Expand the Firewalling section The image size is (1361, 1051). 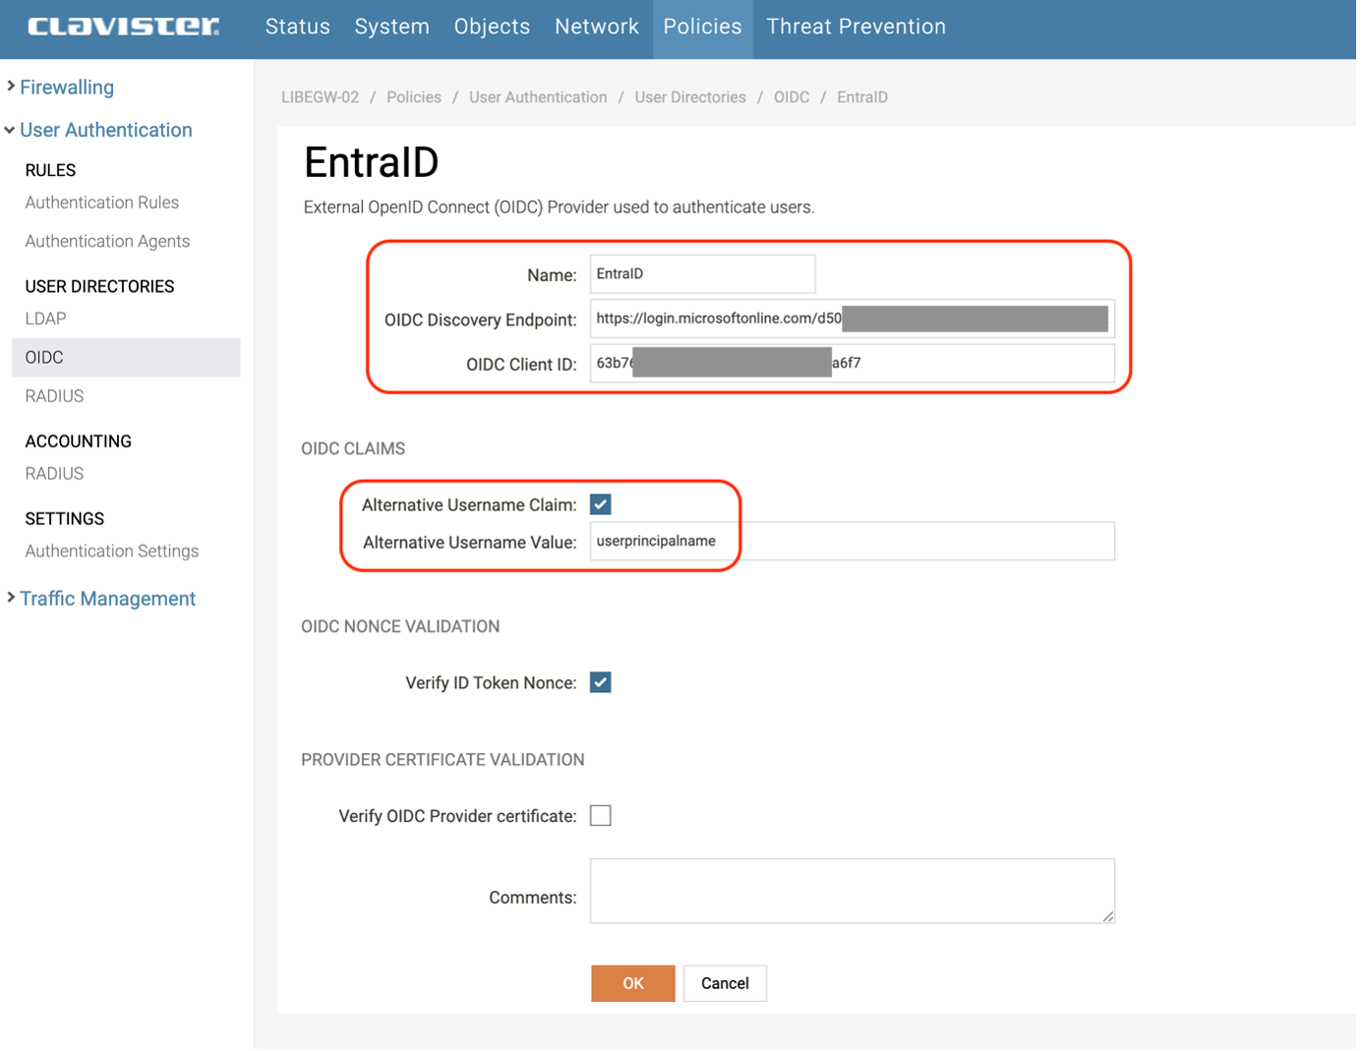pos(66,88)
